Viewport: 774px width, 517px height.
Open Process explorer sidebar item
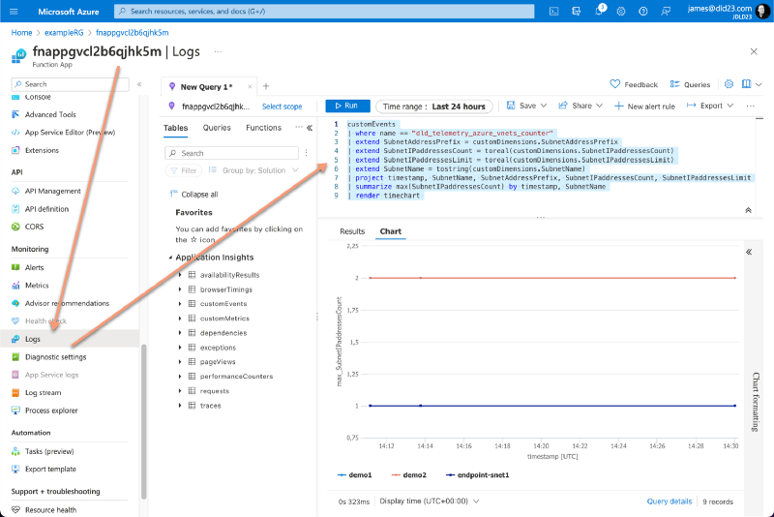click(x=51, y=411)
